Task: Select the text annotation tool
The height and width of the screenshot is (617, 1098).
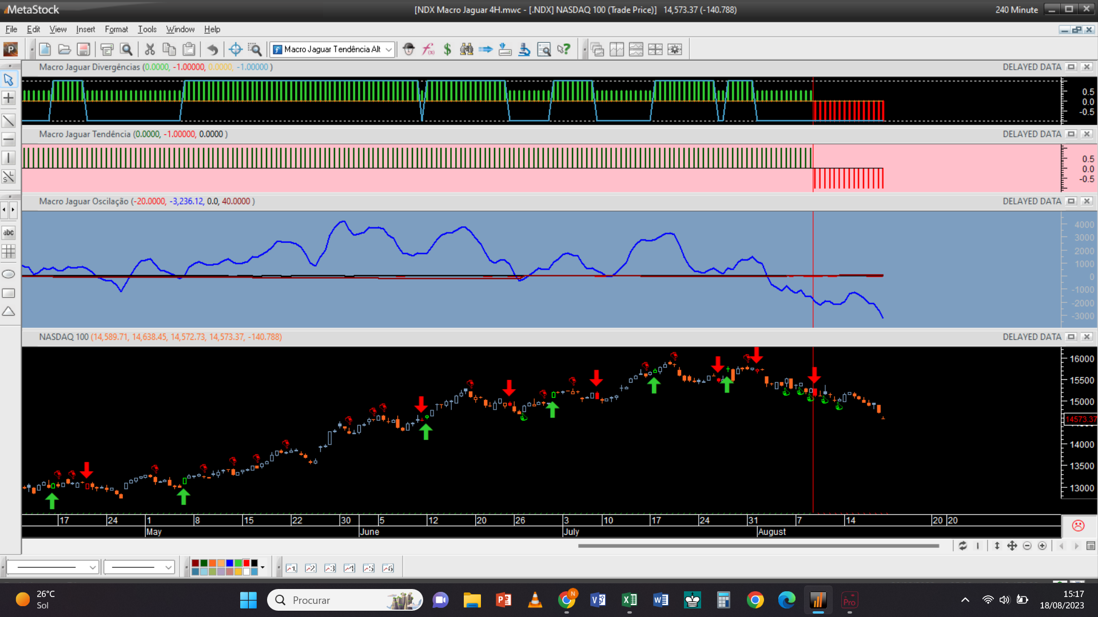Action: pos(9,233)
